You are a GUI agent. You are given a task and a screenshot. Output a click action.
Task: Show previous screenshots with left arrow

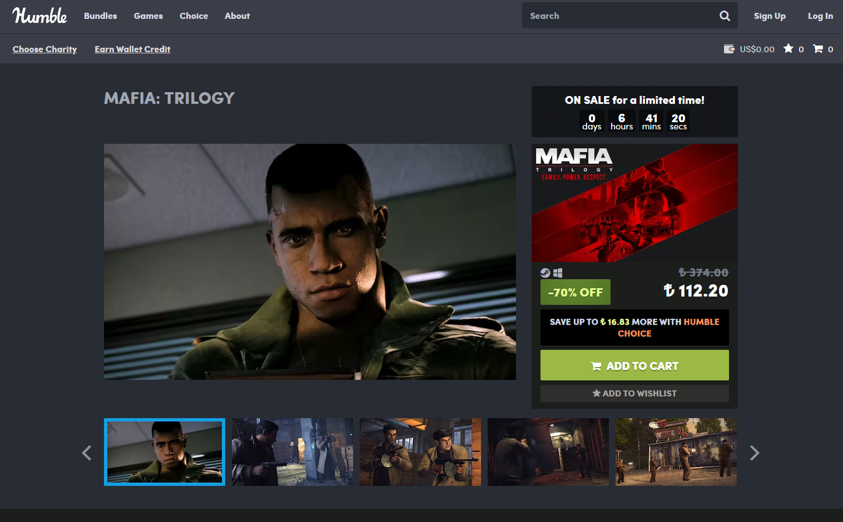point(87,453)
